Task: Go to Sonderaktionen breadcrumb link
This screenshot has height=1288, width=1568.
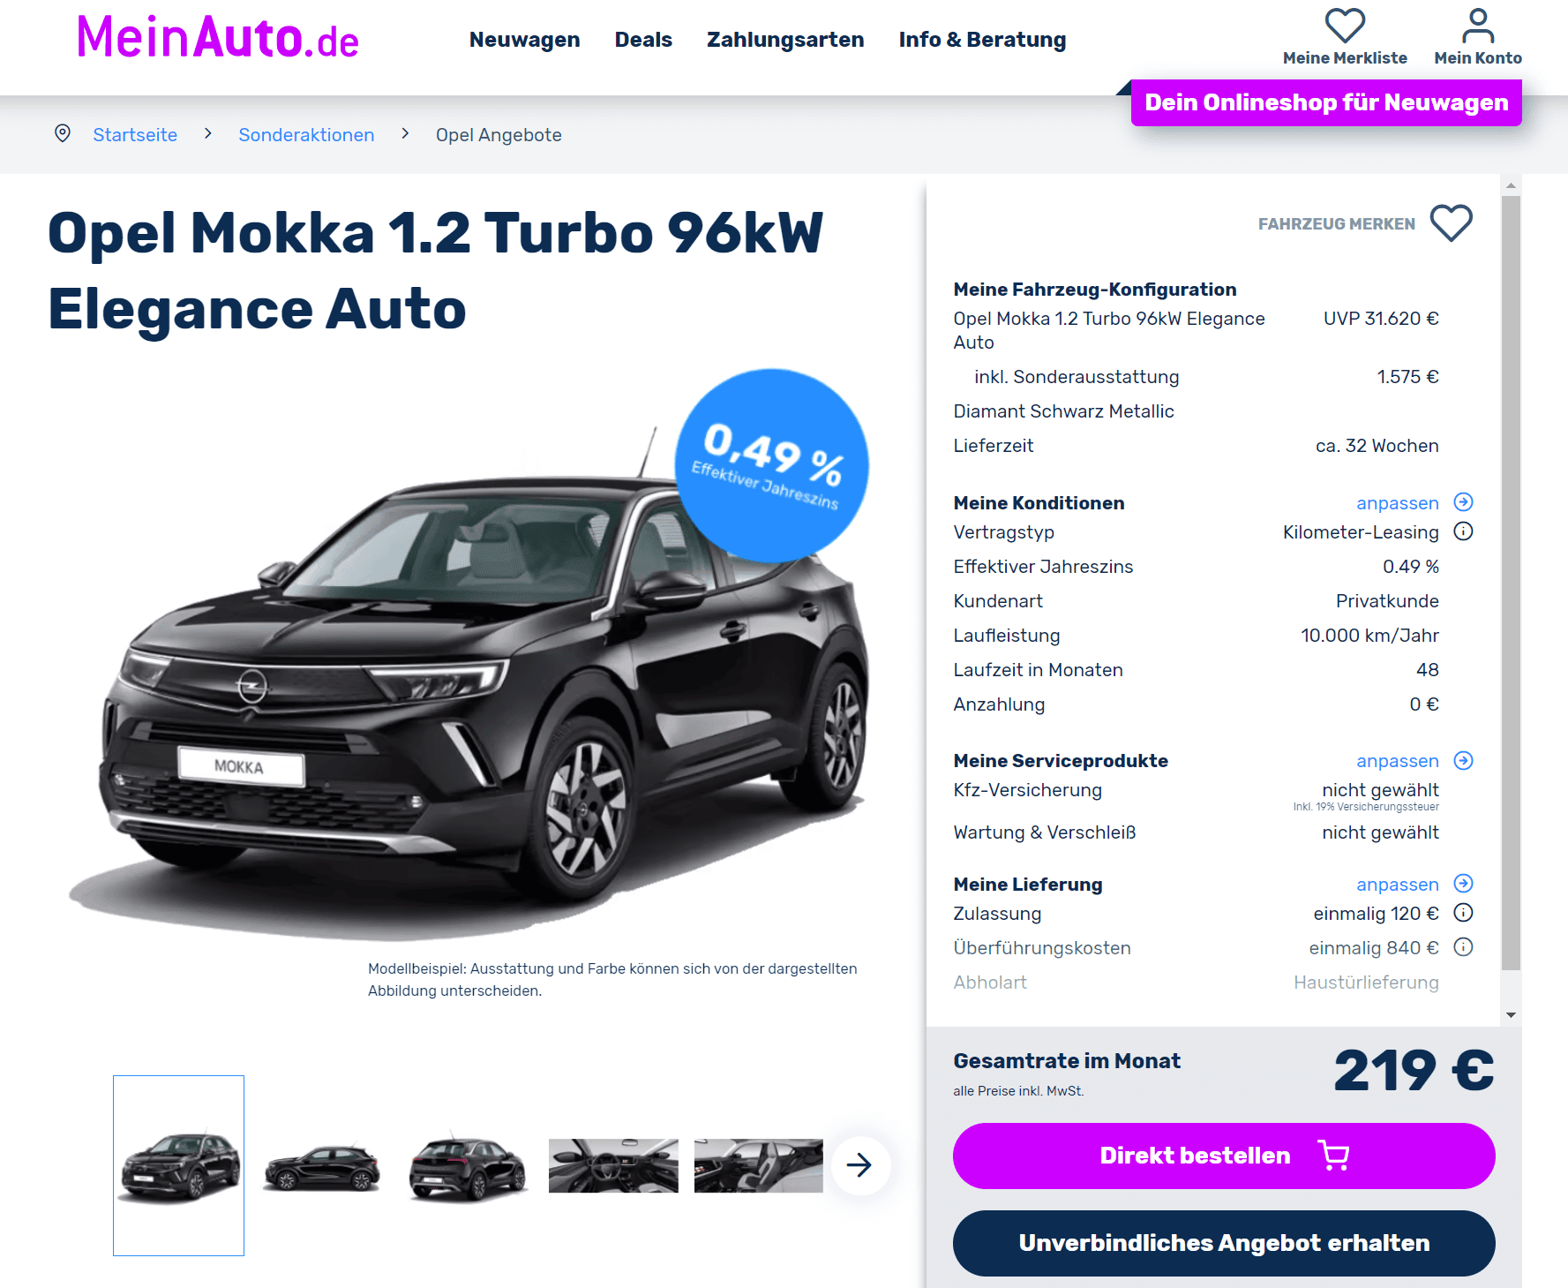Action: [x=306, y=135]
